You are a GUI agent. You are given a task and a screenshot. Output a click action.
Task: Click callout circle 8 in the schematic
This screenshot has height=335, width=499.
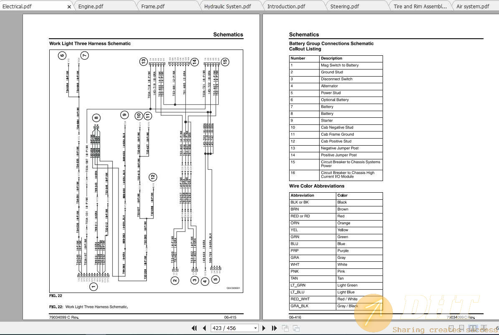pyautogui.click(x=96, y=118)
